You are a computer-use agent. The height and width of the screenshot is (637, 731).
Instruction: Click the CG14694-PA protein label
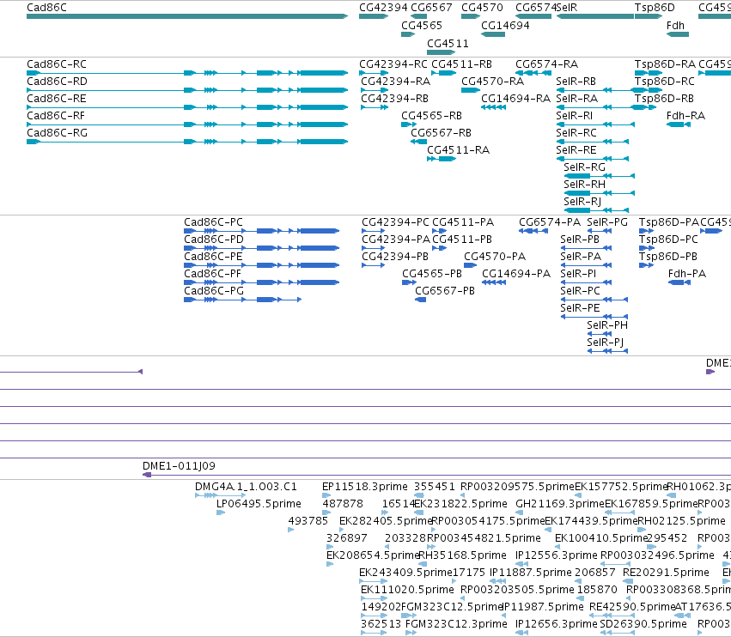click(516, 274)
